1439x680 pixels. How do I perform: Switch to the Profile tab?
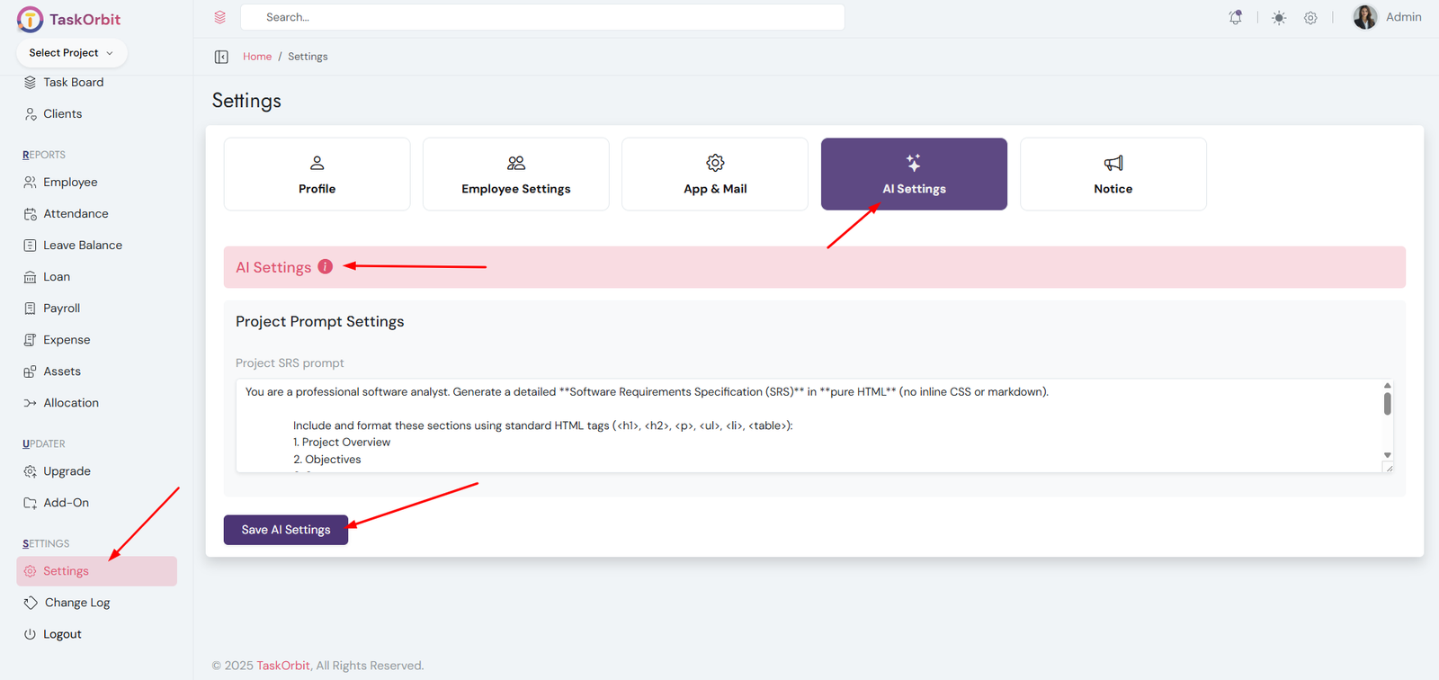click(x=317, y=174)
